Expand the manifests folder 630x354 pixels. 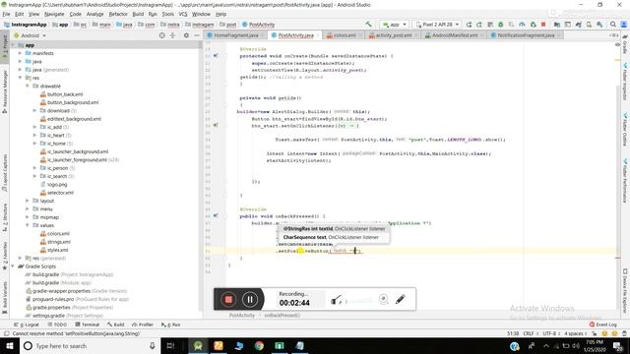coord(20,53)
